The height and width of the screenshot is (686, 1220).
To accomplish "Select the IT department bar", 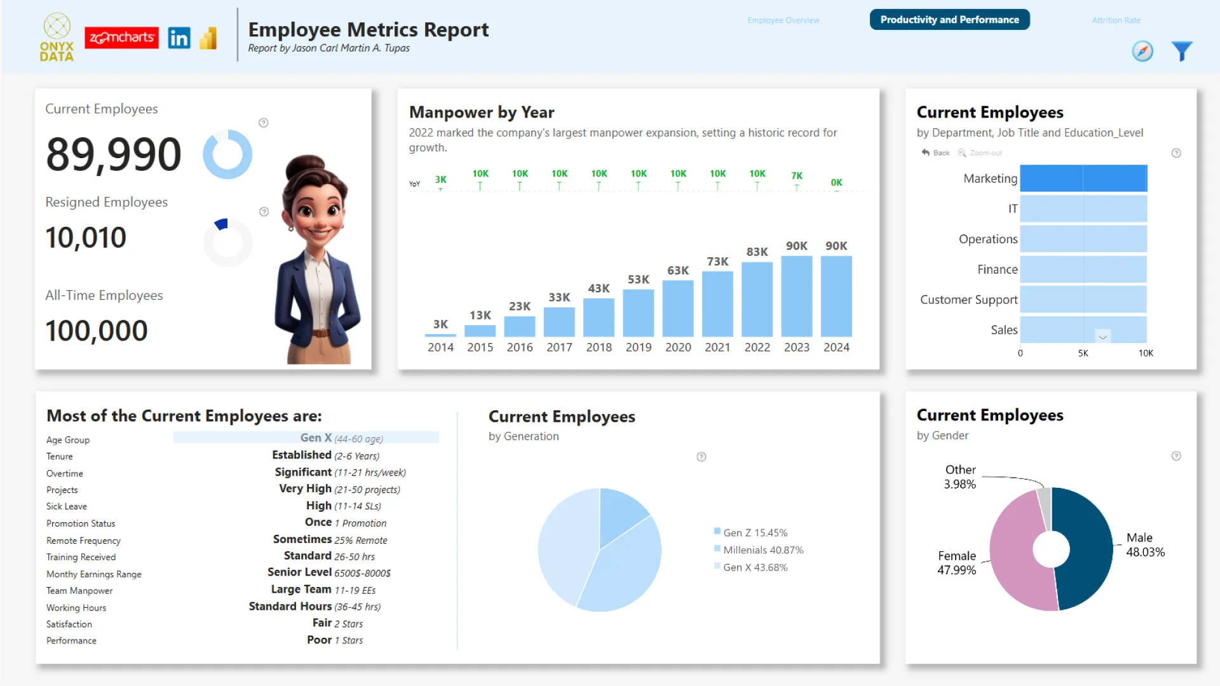I will (x=1083, y=209).
